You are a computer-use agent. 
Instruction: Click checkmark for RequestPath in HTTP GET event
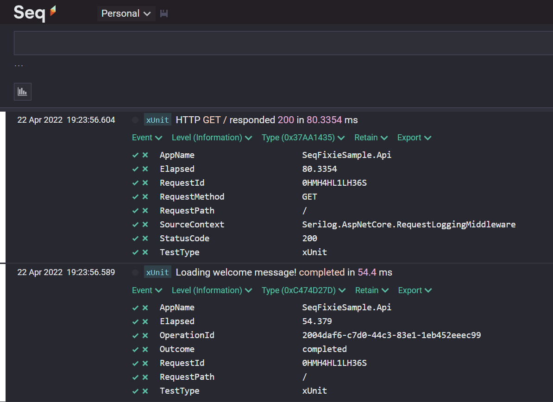tap(135, 211)
